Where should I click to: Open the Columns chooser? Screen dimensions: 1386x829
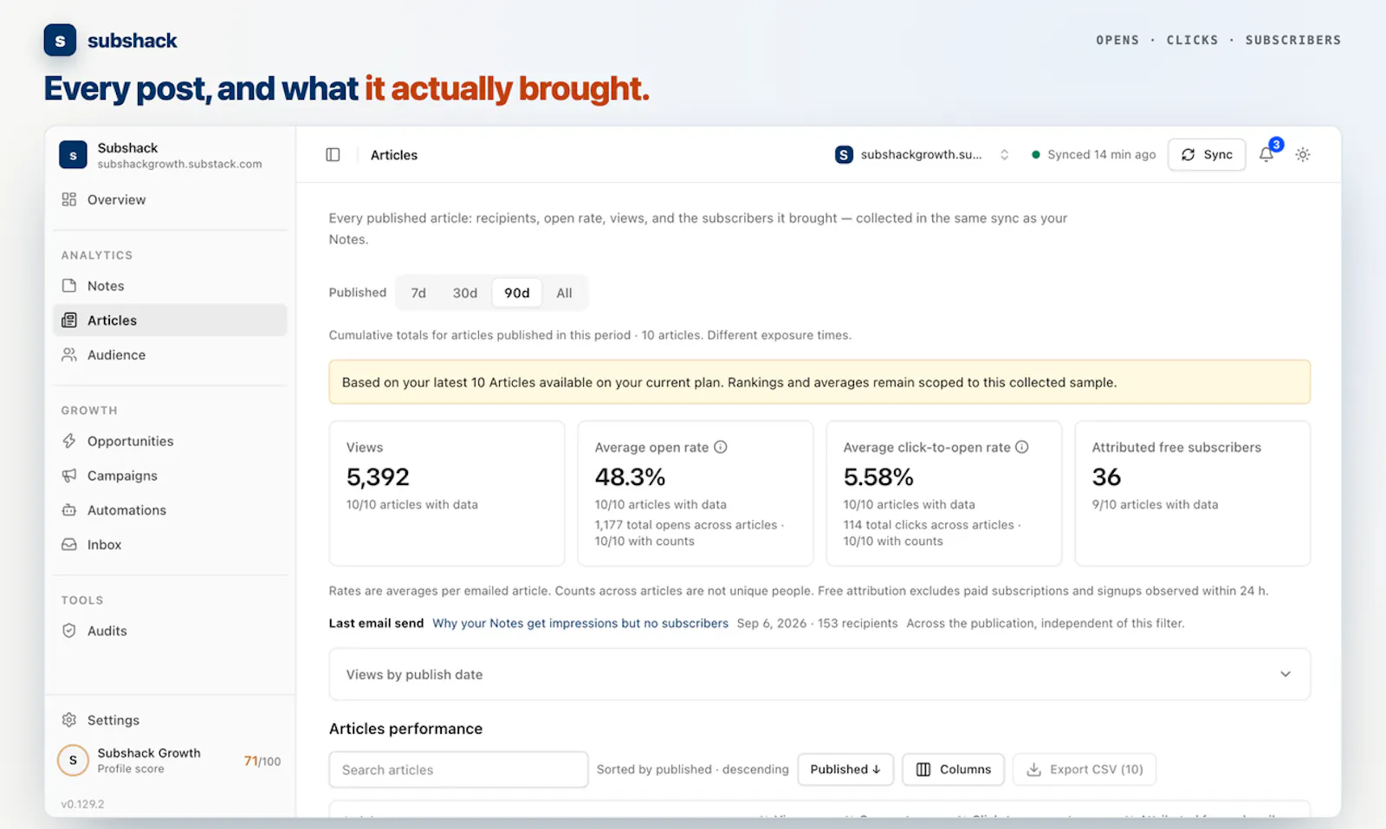click(953, 769)
